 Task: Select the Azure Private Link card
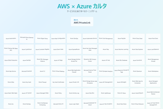click(74, 82)
